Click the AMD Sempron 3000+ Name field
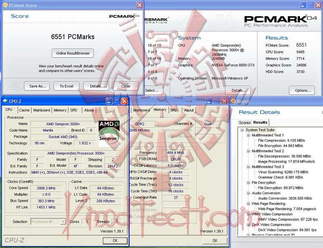This screenshot has width=323, height=248. [x=63, y=124]
